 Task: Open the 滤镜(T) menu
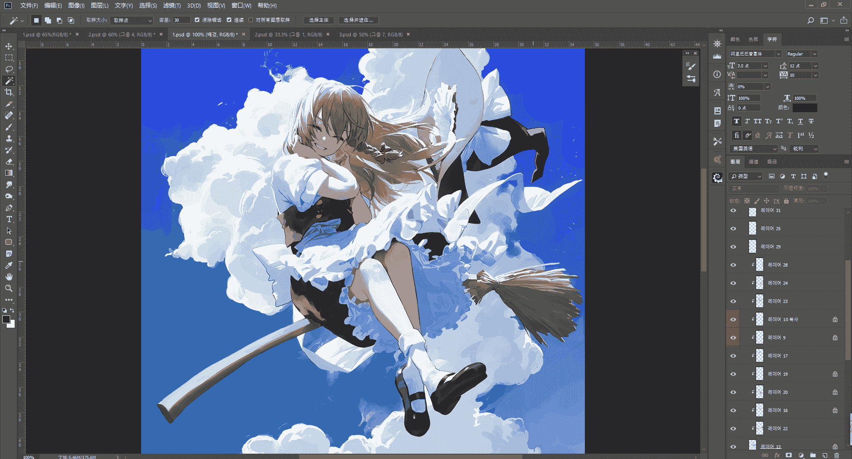172,5
